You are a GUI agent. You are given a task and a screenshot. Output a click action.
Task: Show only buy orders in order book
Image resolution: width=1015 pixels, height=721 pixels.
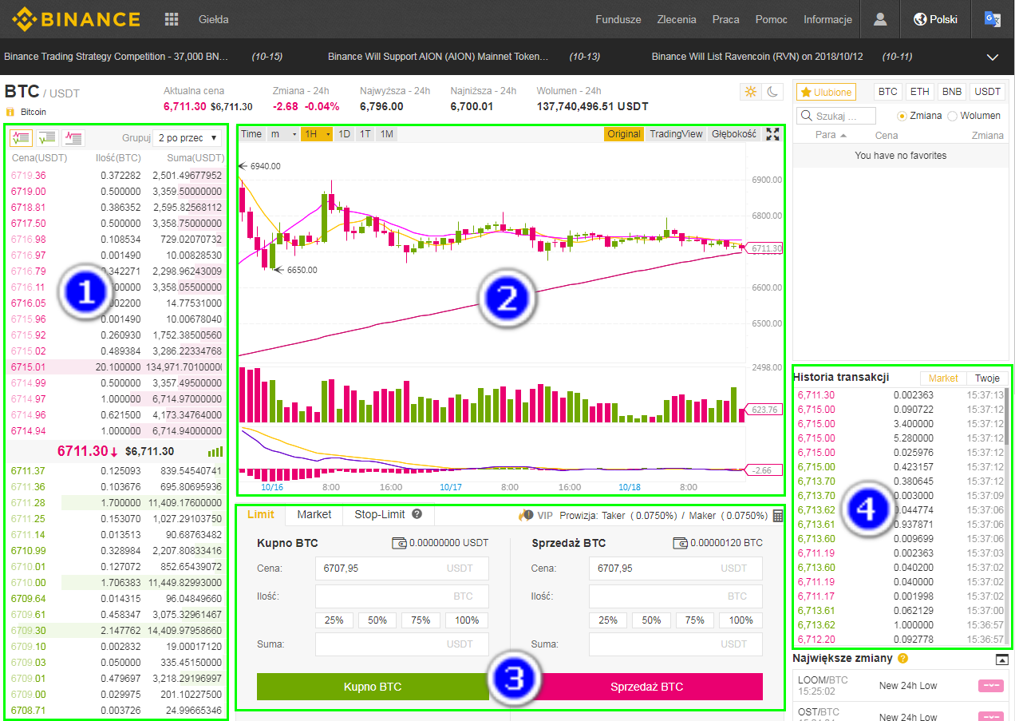(47, 137)
